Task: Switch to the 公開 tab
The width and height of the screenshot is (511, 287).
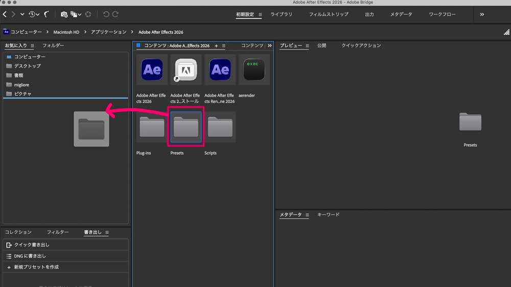Action: tap(321, 45)
